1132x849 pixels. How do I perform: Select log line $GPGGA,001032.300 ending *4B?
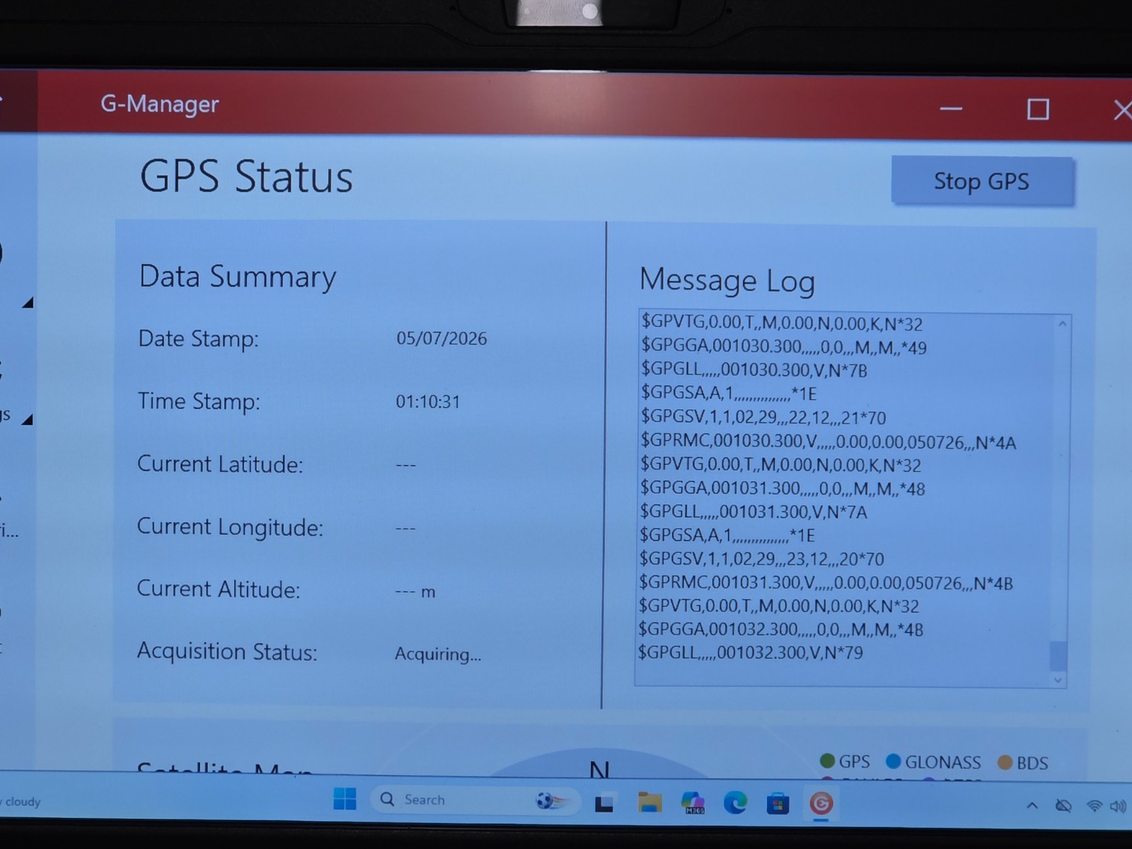click(781, 629)
